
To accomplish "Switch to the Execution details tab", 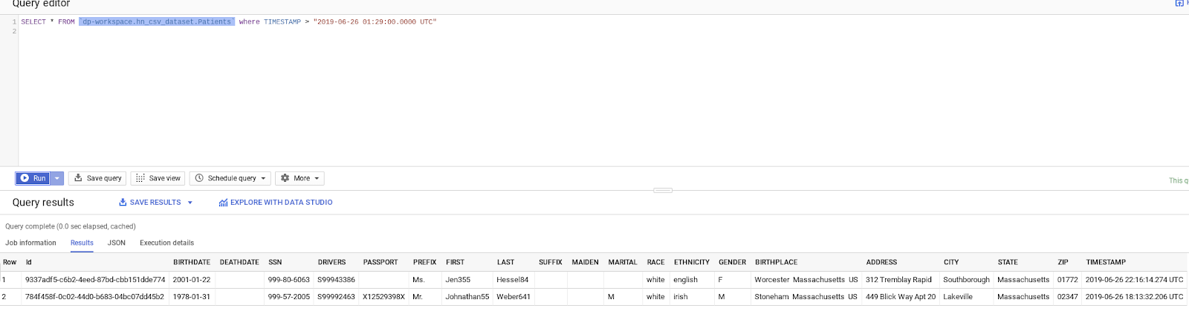I will tap(166, 243).
